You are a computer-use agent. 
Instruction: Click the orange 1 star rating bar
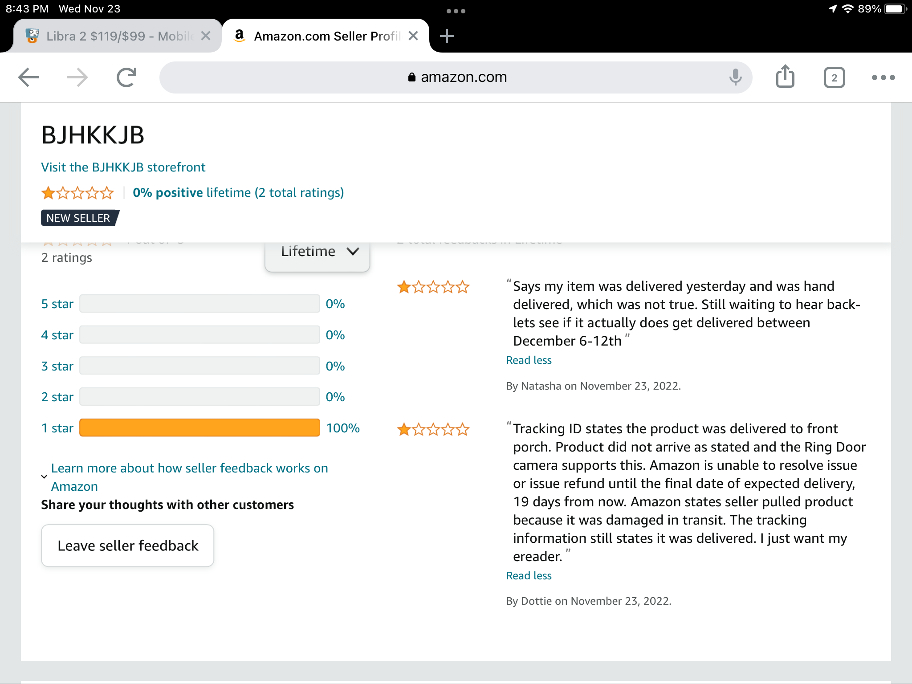tap(199, 428)
